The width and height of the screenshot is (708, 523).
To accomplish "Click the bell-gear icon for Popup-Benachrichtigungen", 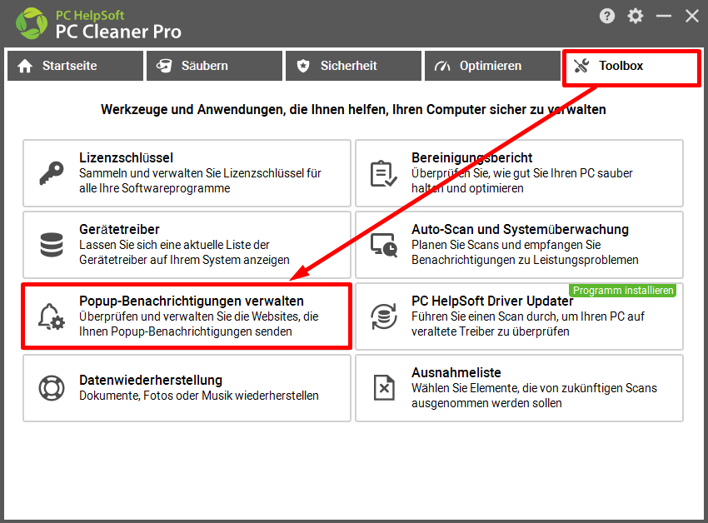I will coord(52,316).
